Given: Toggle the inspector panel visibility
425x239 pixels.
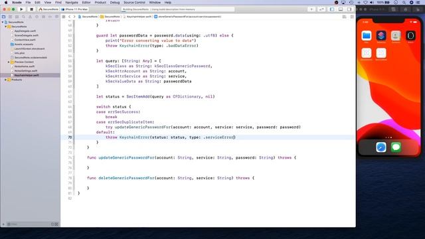Looking at the screenshot, I should tap(349, 9).
